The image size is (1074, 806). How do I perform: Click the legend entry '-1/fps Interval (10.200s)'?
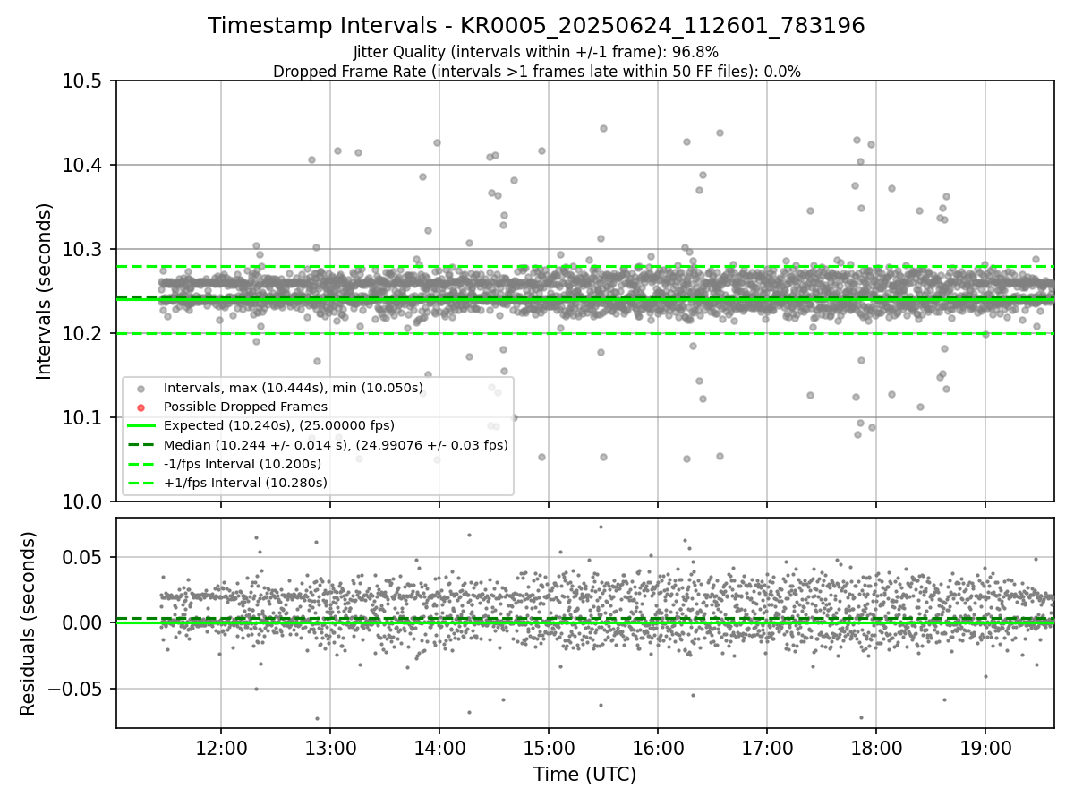pos(243,464)
